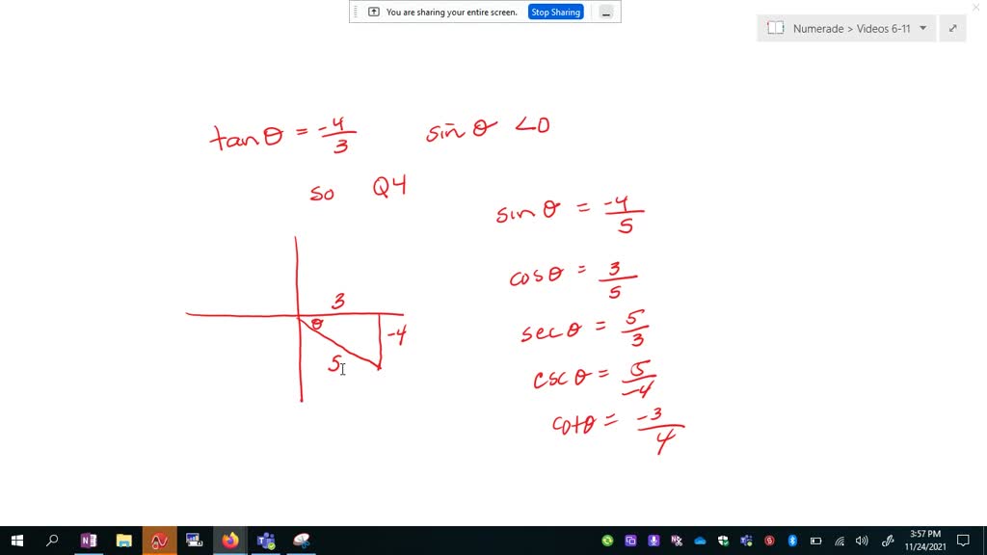The height and width of the screenshot is (555, 987).
Task: Toggle the microphone tray icon
Action: [x=654, y=541]
